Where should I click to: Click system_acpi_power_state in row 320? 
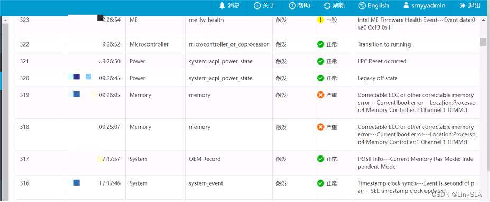(x=220, y=78)
